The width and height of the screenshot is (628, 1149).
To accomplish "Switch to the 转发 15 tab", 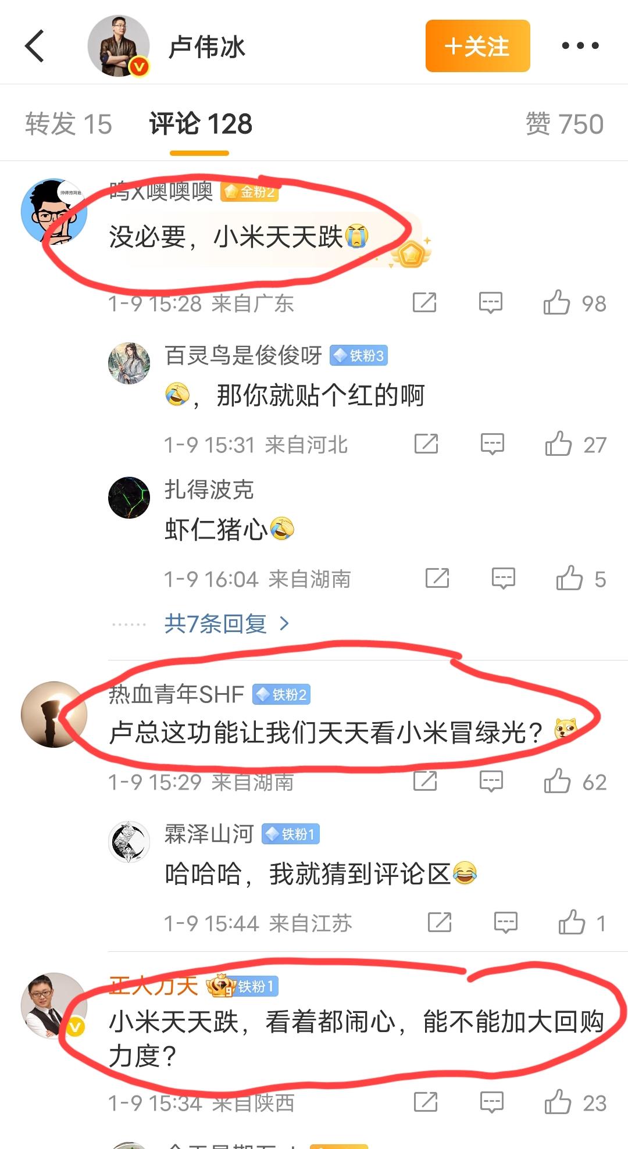I will (69, 124).
